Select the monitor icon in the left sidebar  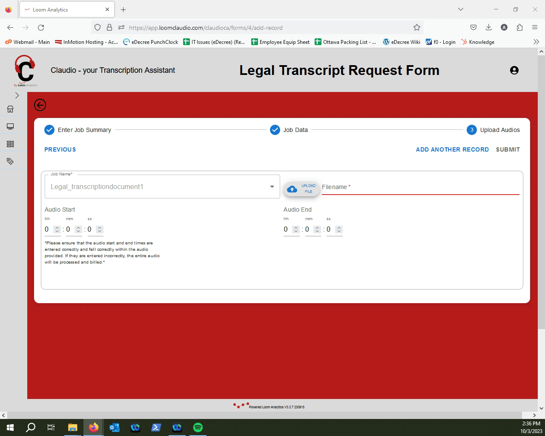[x=10, y=126]
